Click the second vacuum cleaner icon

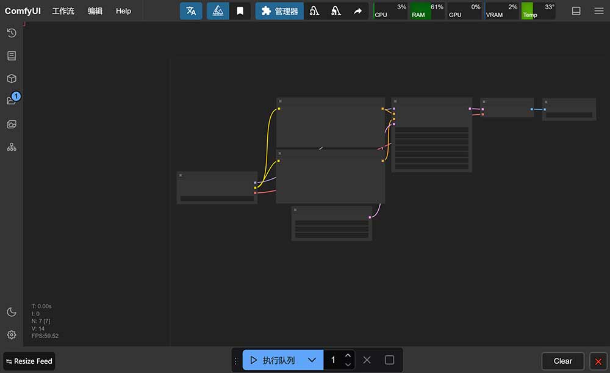point(335,11)
